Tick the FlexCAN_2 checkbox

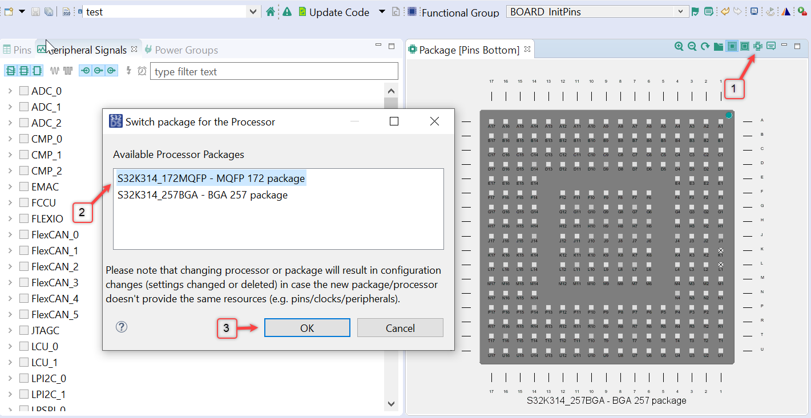24,266
